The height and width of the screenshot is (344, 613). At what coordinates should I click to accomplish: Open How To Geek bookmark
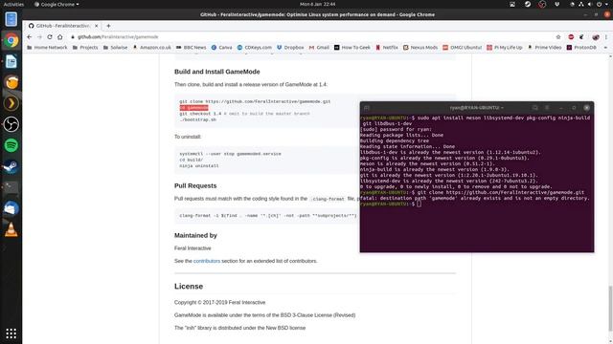click(x=352, y=47)
